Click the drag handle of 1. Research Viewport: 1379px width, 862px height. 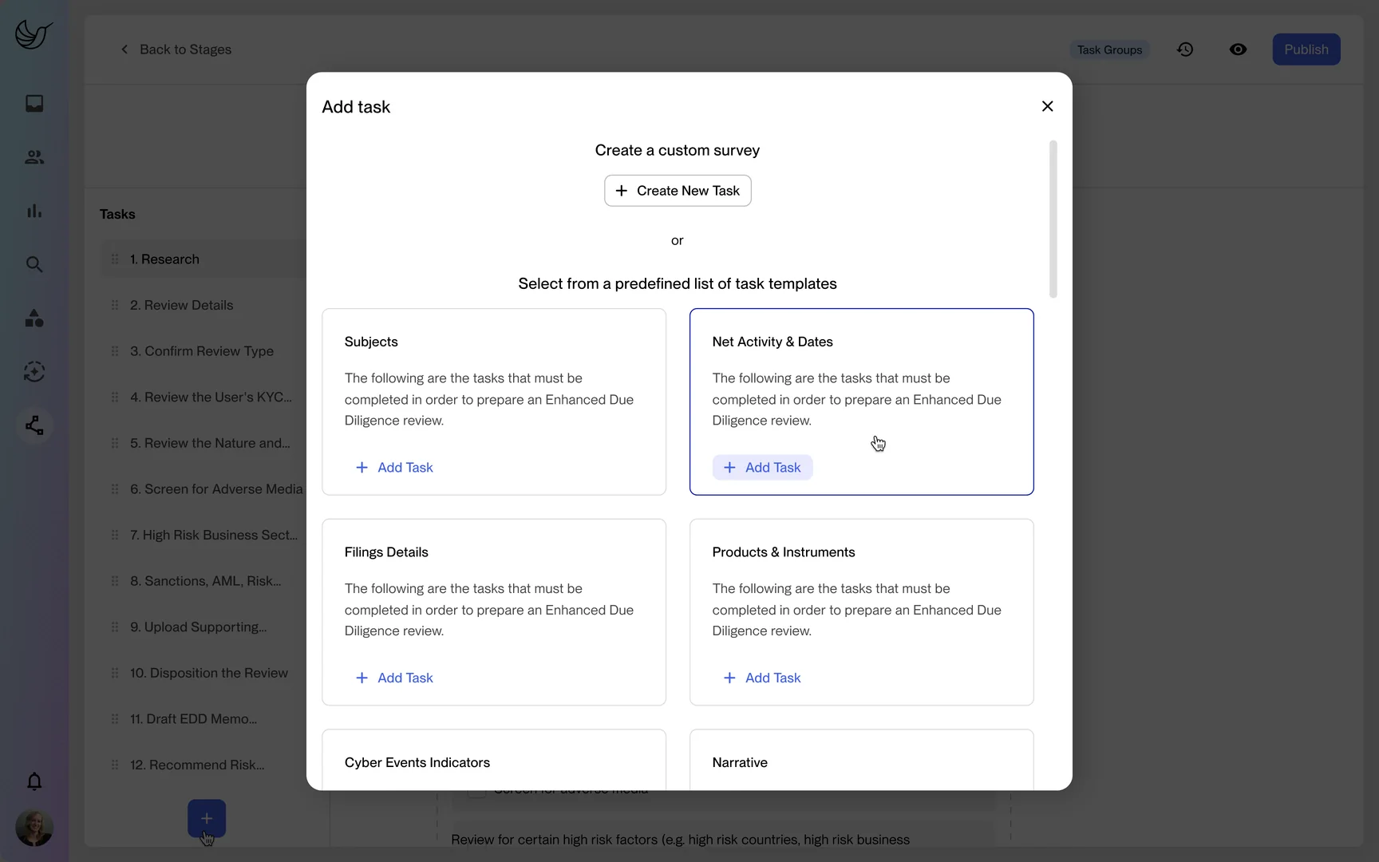tap(115, 259)
